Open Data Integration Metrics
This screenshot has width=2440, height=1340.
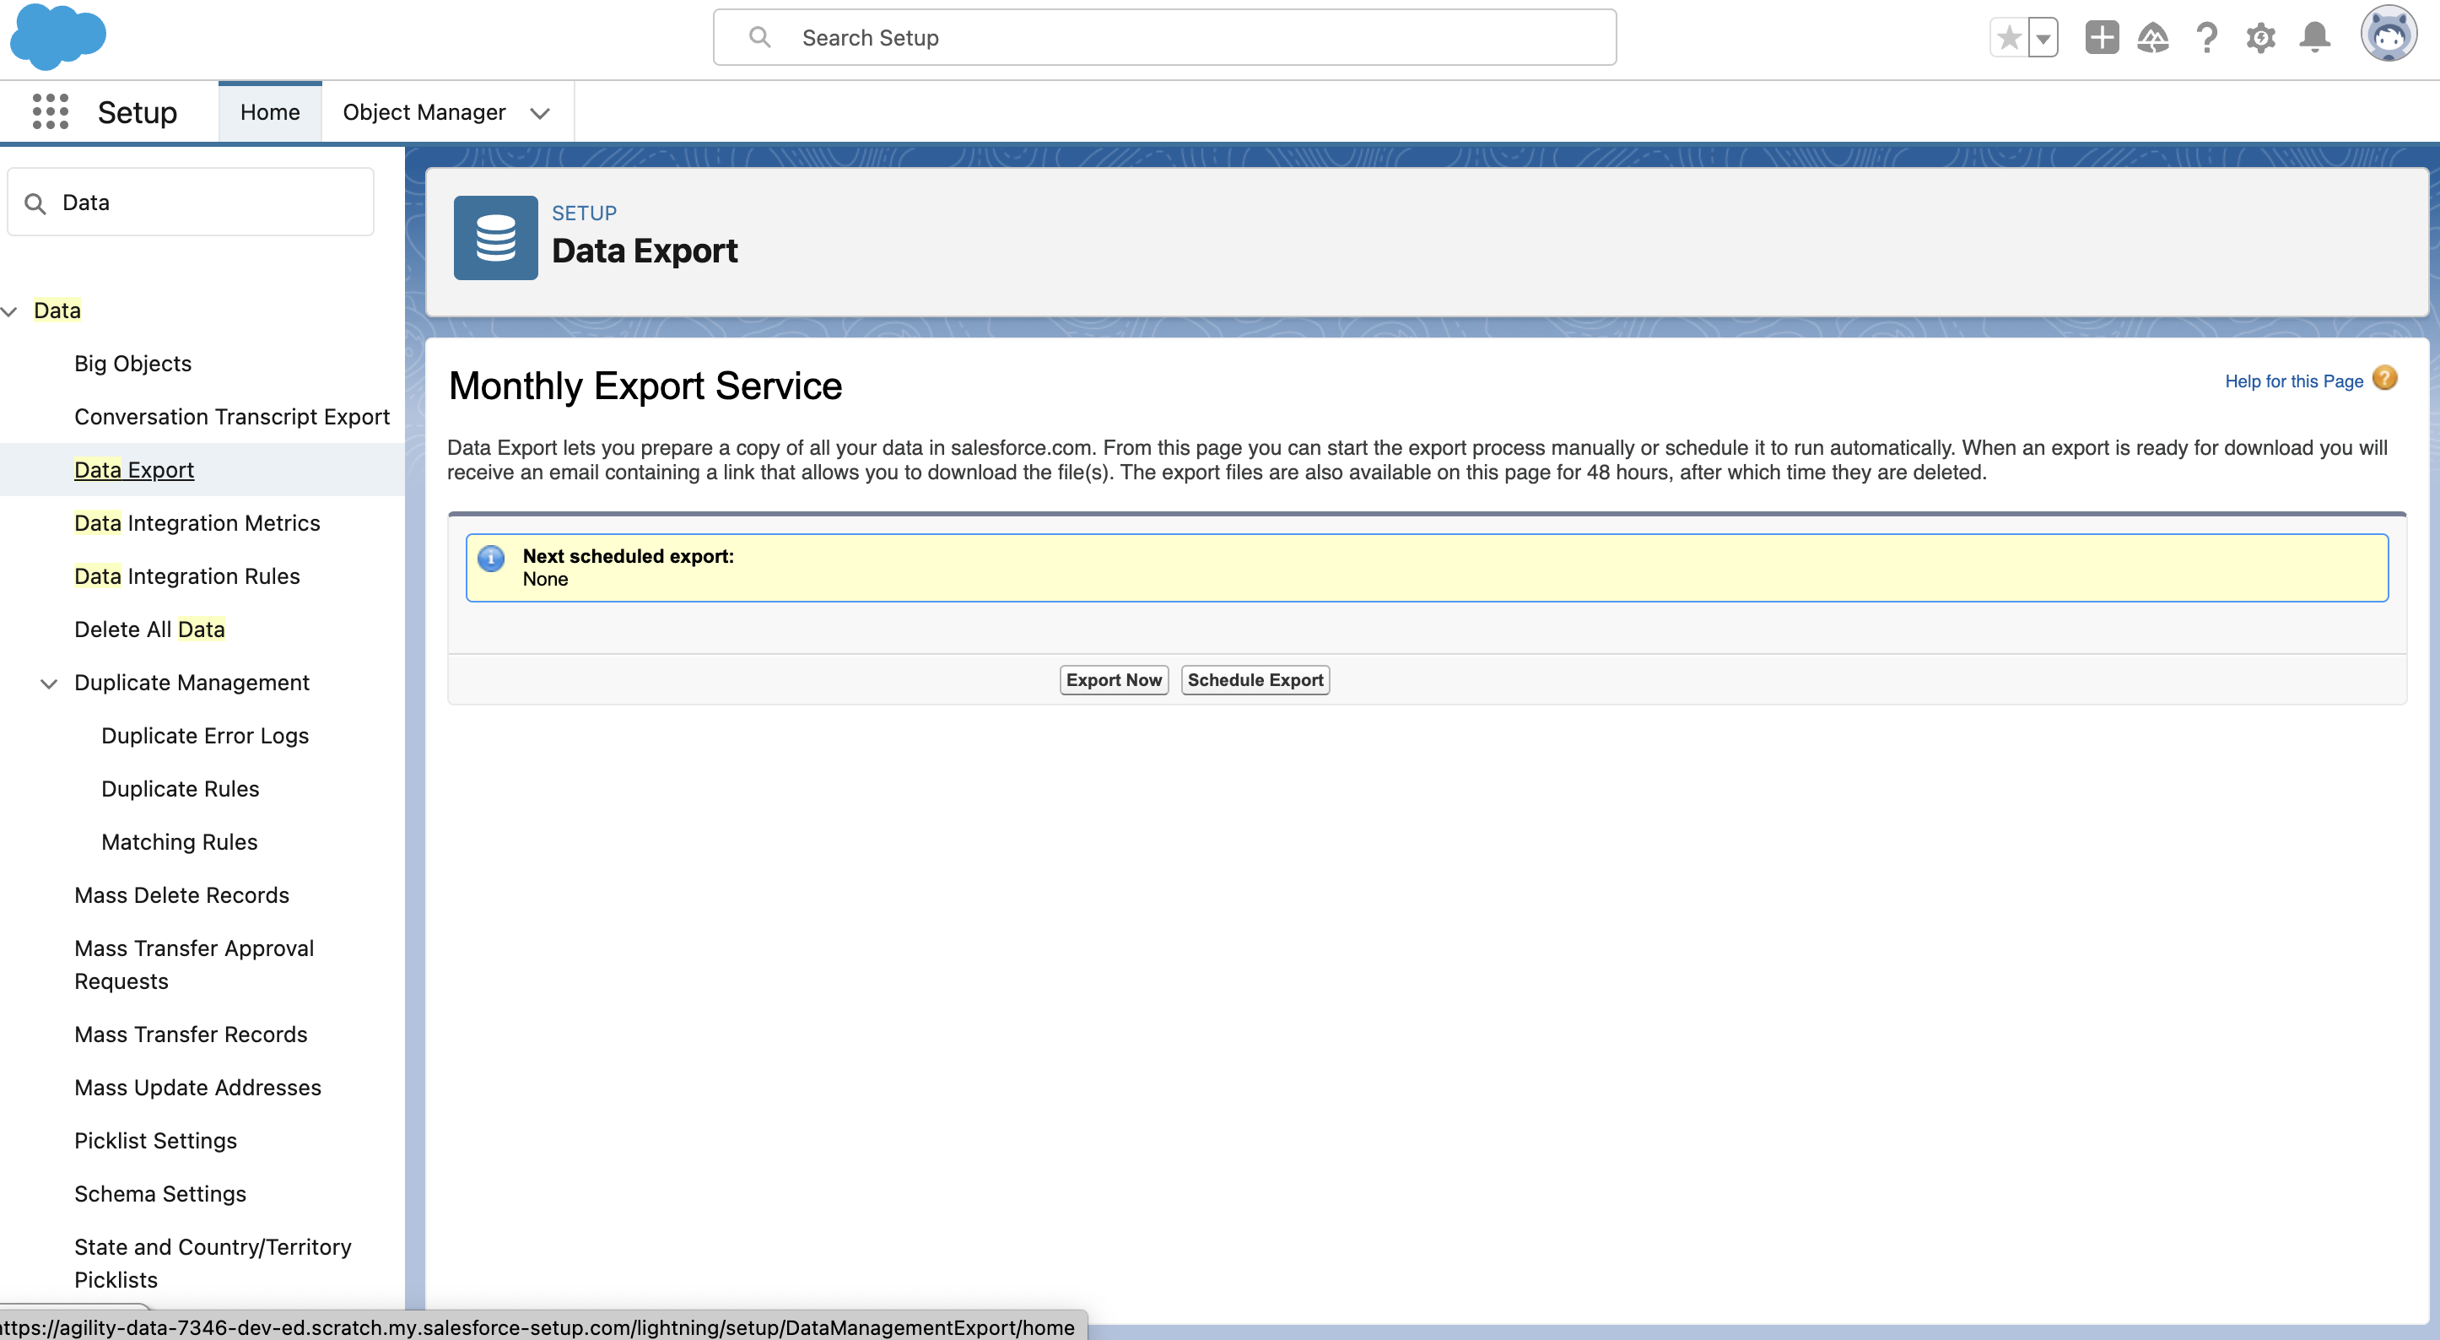pyautogui.click(x=197, y=522)
